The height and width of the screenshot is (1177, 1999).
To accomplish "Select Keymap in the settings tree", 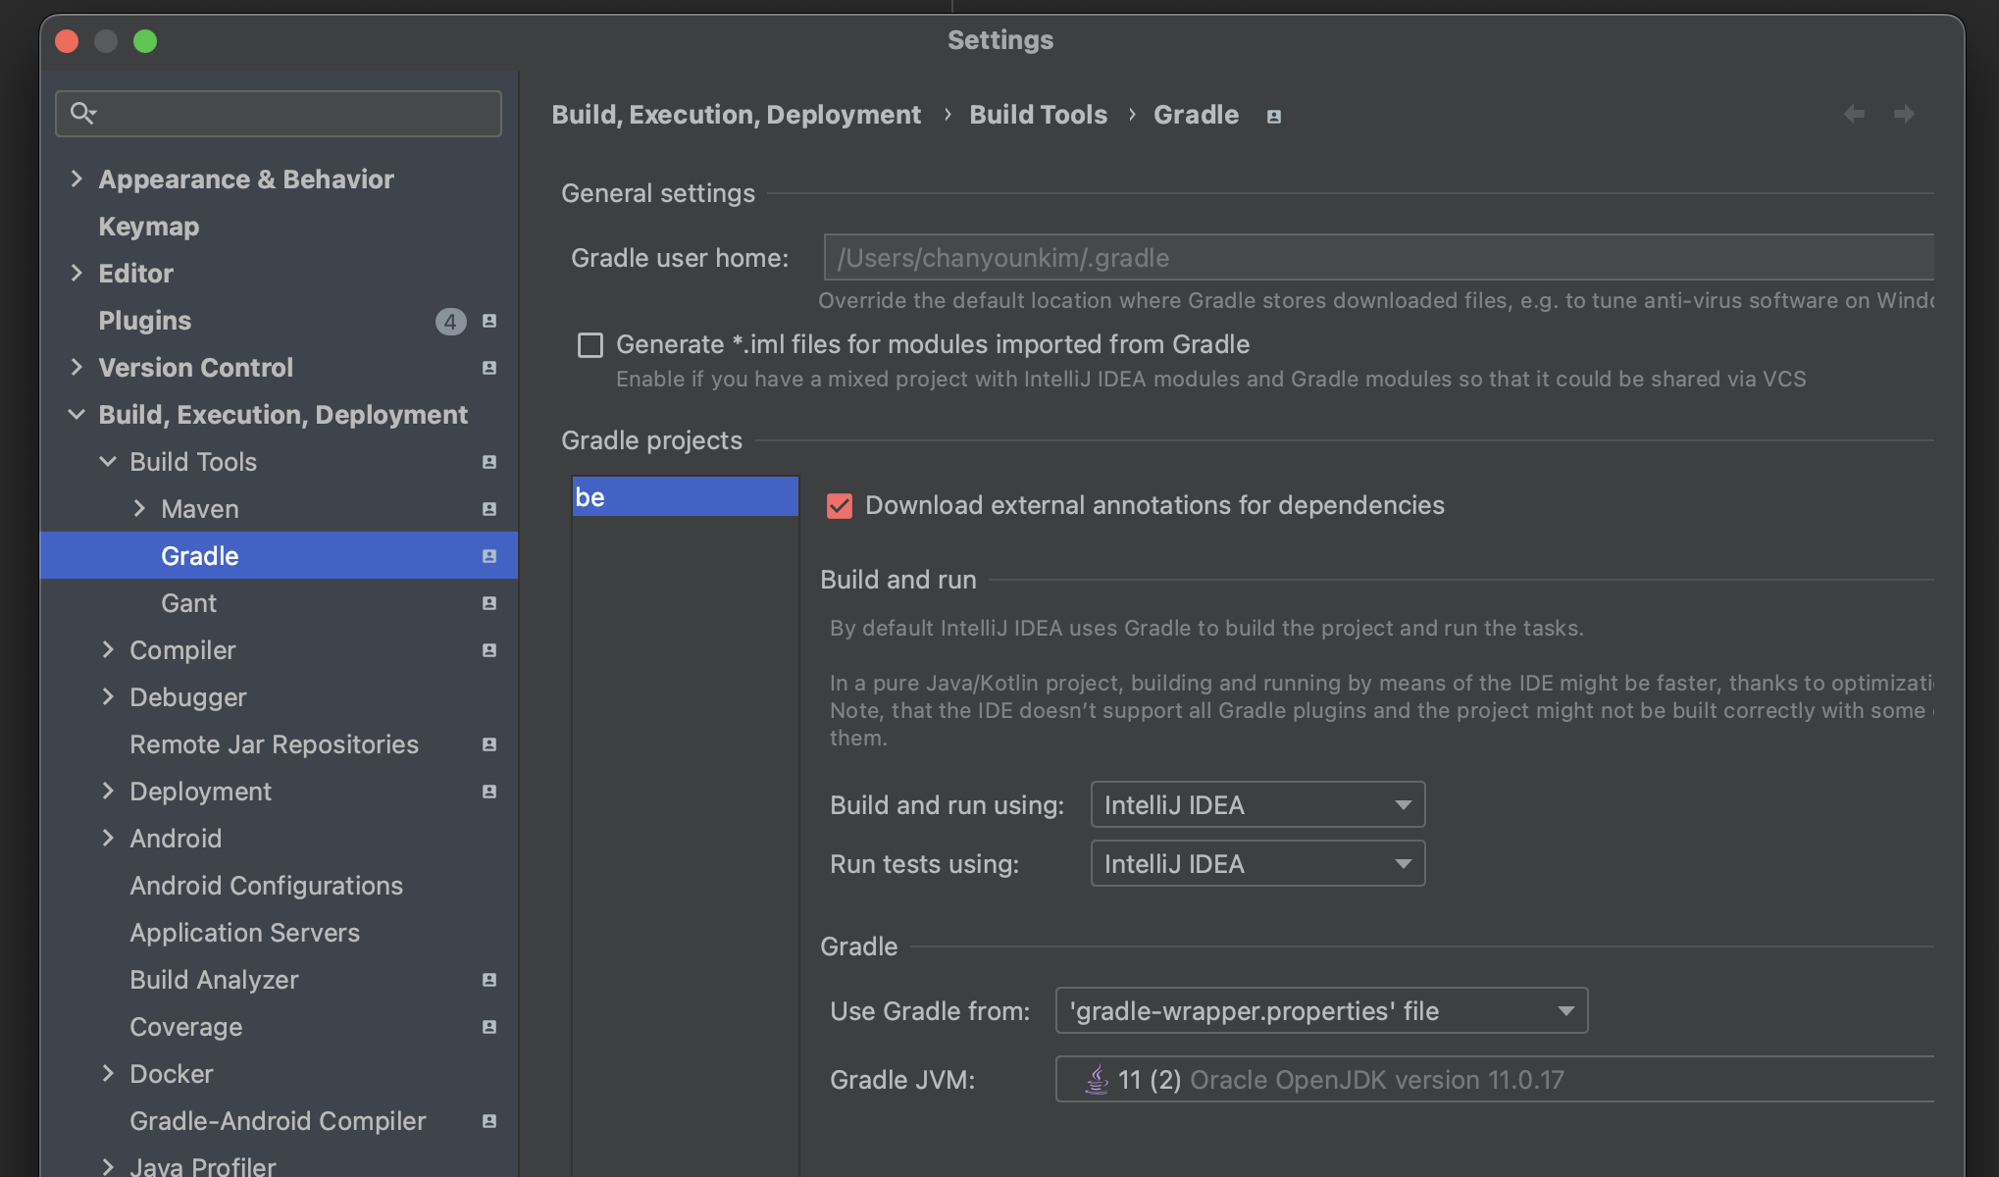I will [x=149, y=227].
